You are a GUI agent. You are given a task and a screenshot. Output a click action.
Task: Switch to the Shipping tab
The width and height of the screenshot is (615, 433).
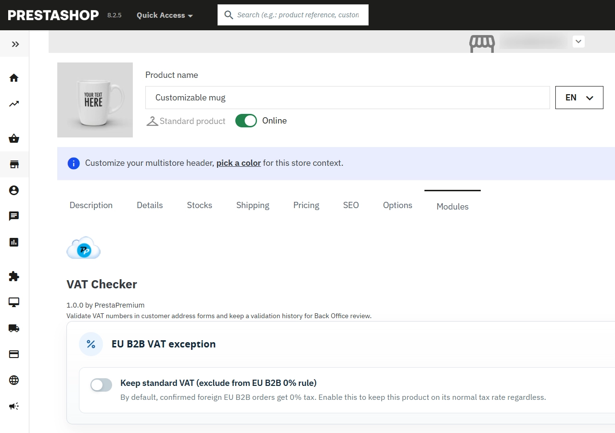(253, 205)
